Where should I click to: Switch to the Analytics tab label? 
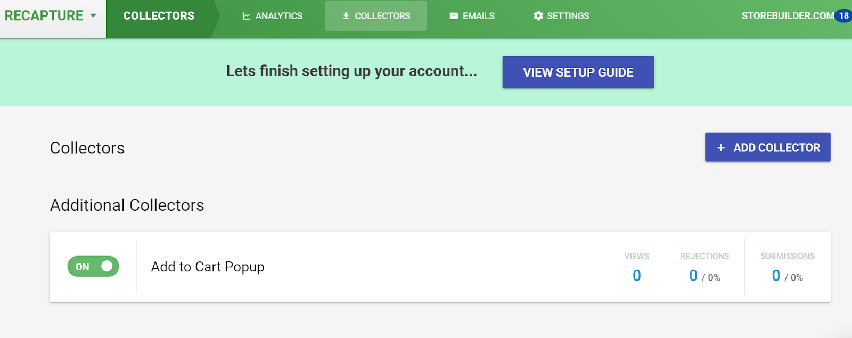(278, 16)
